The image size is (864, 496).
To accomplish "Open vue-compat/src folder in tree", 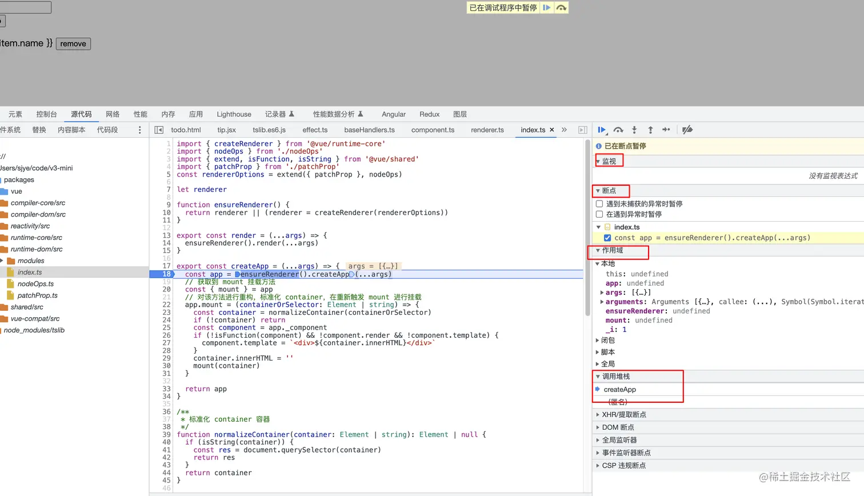I will point(35,319).
